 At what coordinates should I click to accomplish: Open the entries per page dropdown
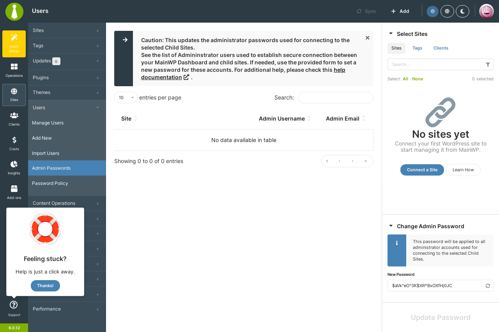126,98
